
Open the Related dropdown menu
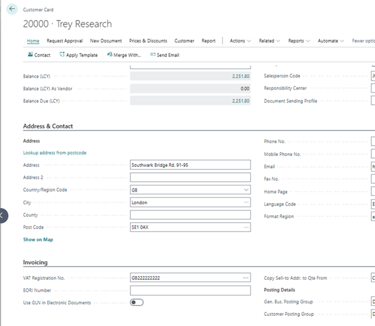click(270, 41)
